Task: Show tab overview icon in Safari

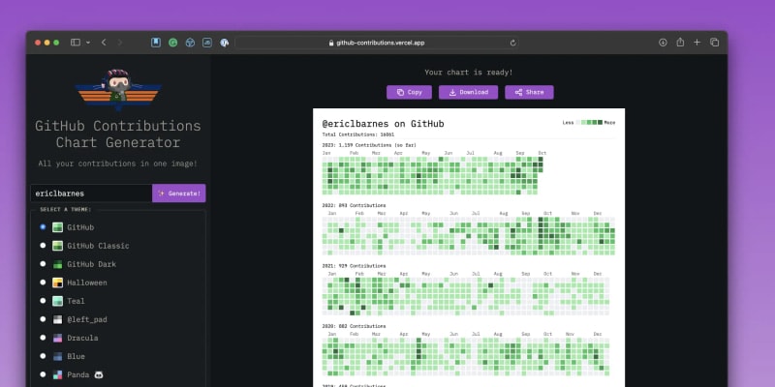Action: [714, 43]
